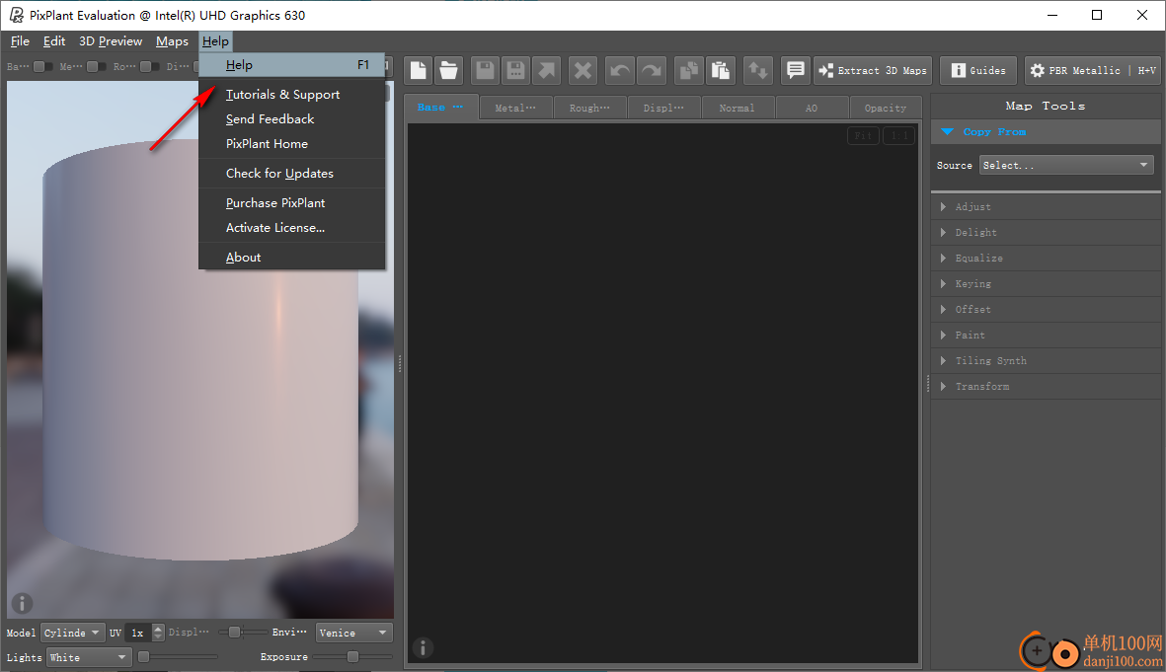1166x672 pixels.
Task: Choose Send Feedback from Help menu
Action: [291, 119]
